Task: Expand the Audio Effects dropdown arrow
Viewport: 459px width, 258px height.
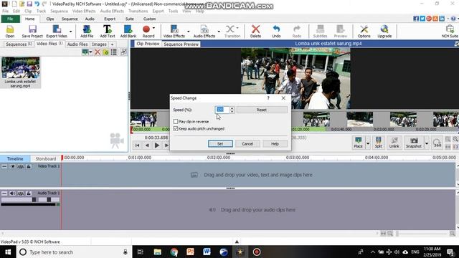Action: pos(219,32)
